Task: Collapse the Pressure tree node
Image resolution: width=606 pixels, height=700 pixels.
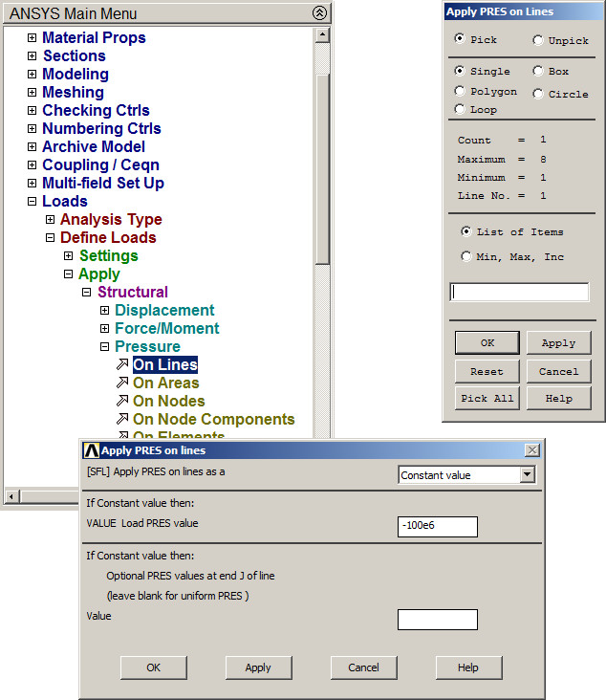Action: pyautogui.click(x=105, y=346)
